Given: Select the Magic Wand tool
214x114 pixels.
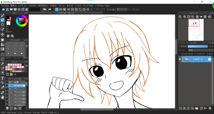Looking at the screenshot, I should click(2, 64).
